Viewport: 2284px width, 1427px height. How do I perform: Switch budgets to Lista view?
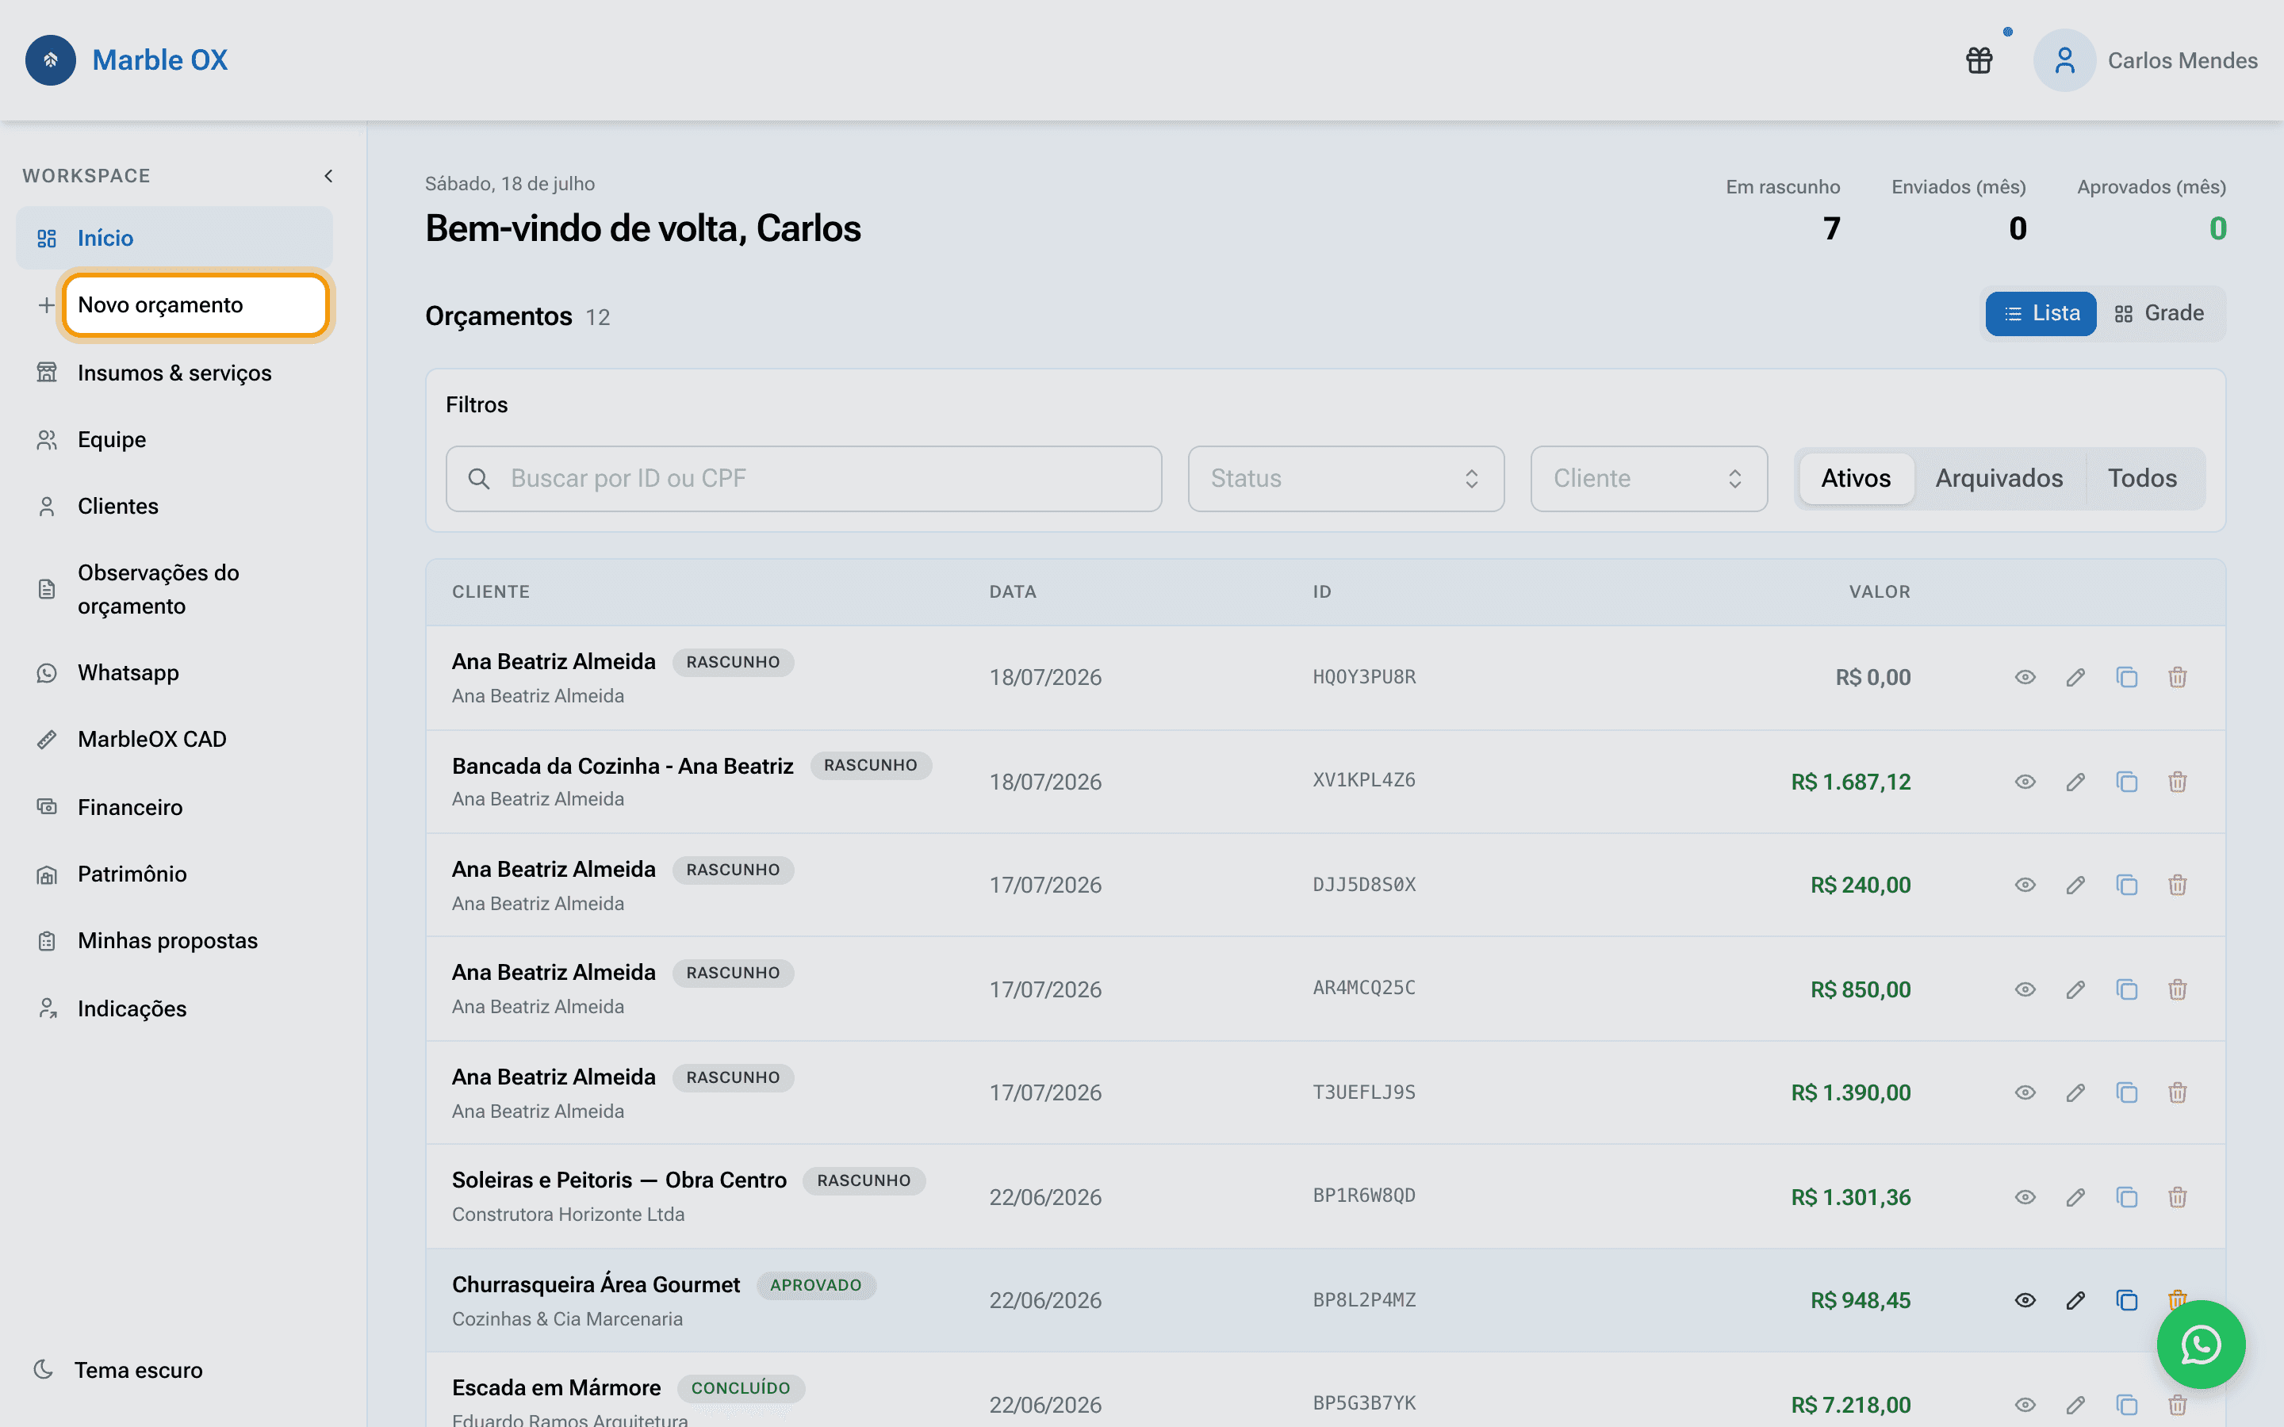(x=2041, y=313)
